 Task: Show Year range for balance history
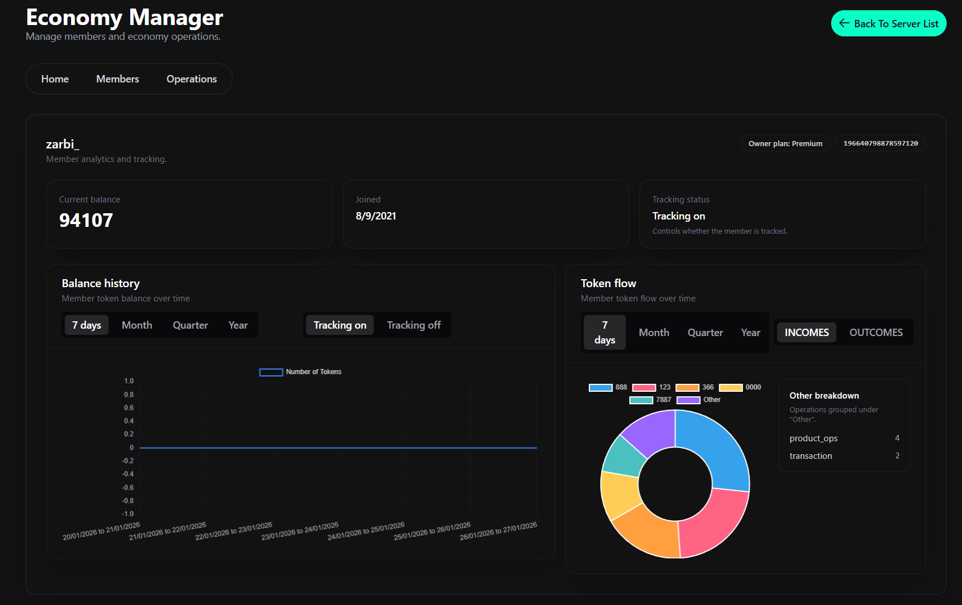tap(238, 325)
